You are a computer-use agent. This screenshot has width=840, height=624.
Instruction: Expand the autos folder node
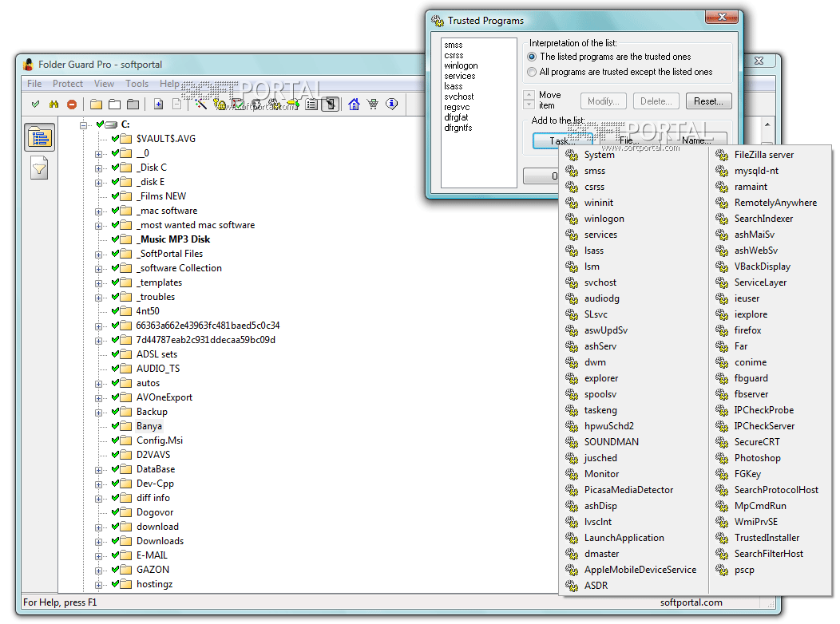(x=98, y=384)
